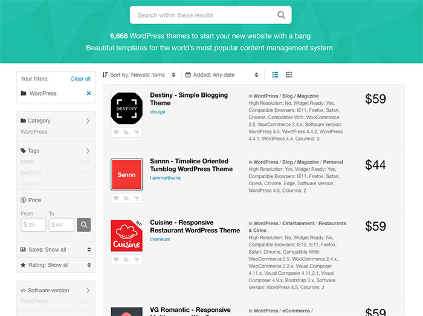Click Entertainment category link on Cuisine

(x=298, y=223)
